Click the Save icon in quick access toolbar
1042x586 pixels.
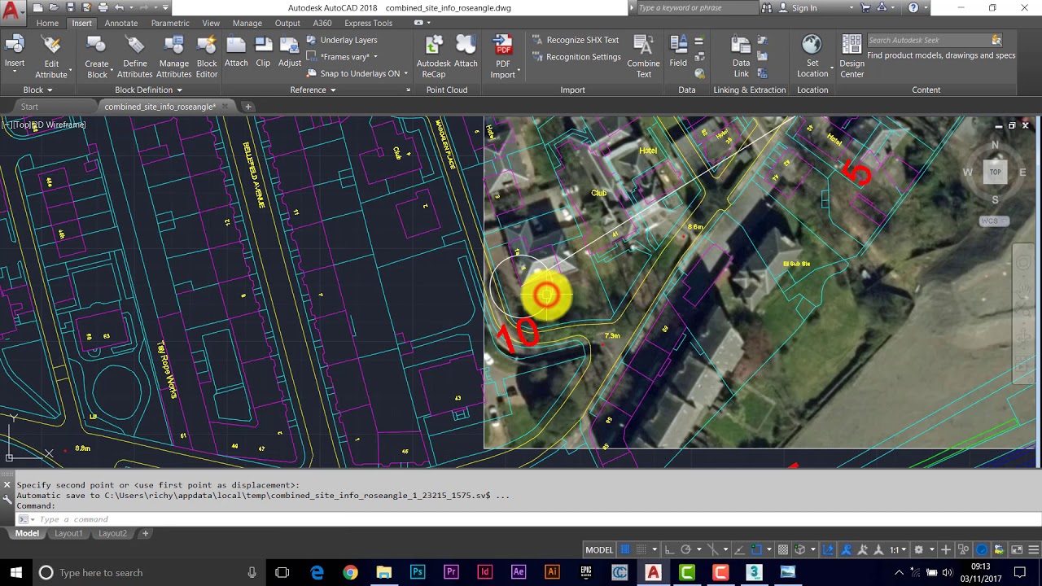[71, 7]
